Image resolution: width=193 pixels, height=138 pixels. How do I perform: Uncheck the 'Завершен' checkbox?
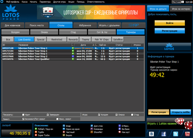tap(47, 114)
